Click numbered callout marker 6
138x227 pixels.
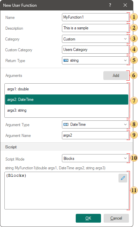tap(134, 75)
